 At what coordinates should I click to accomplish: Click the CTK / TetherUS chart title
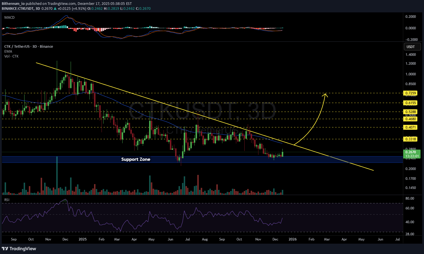tap(29, 47)
